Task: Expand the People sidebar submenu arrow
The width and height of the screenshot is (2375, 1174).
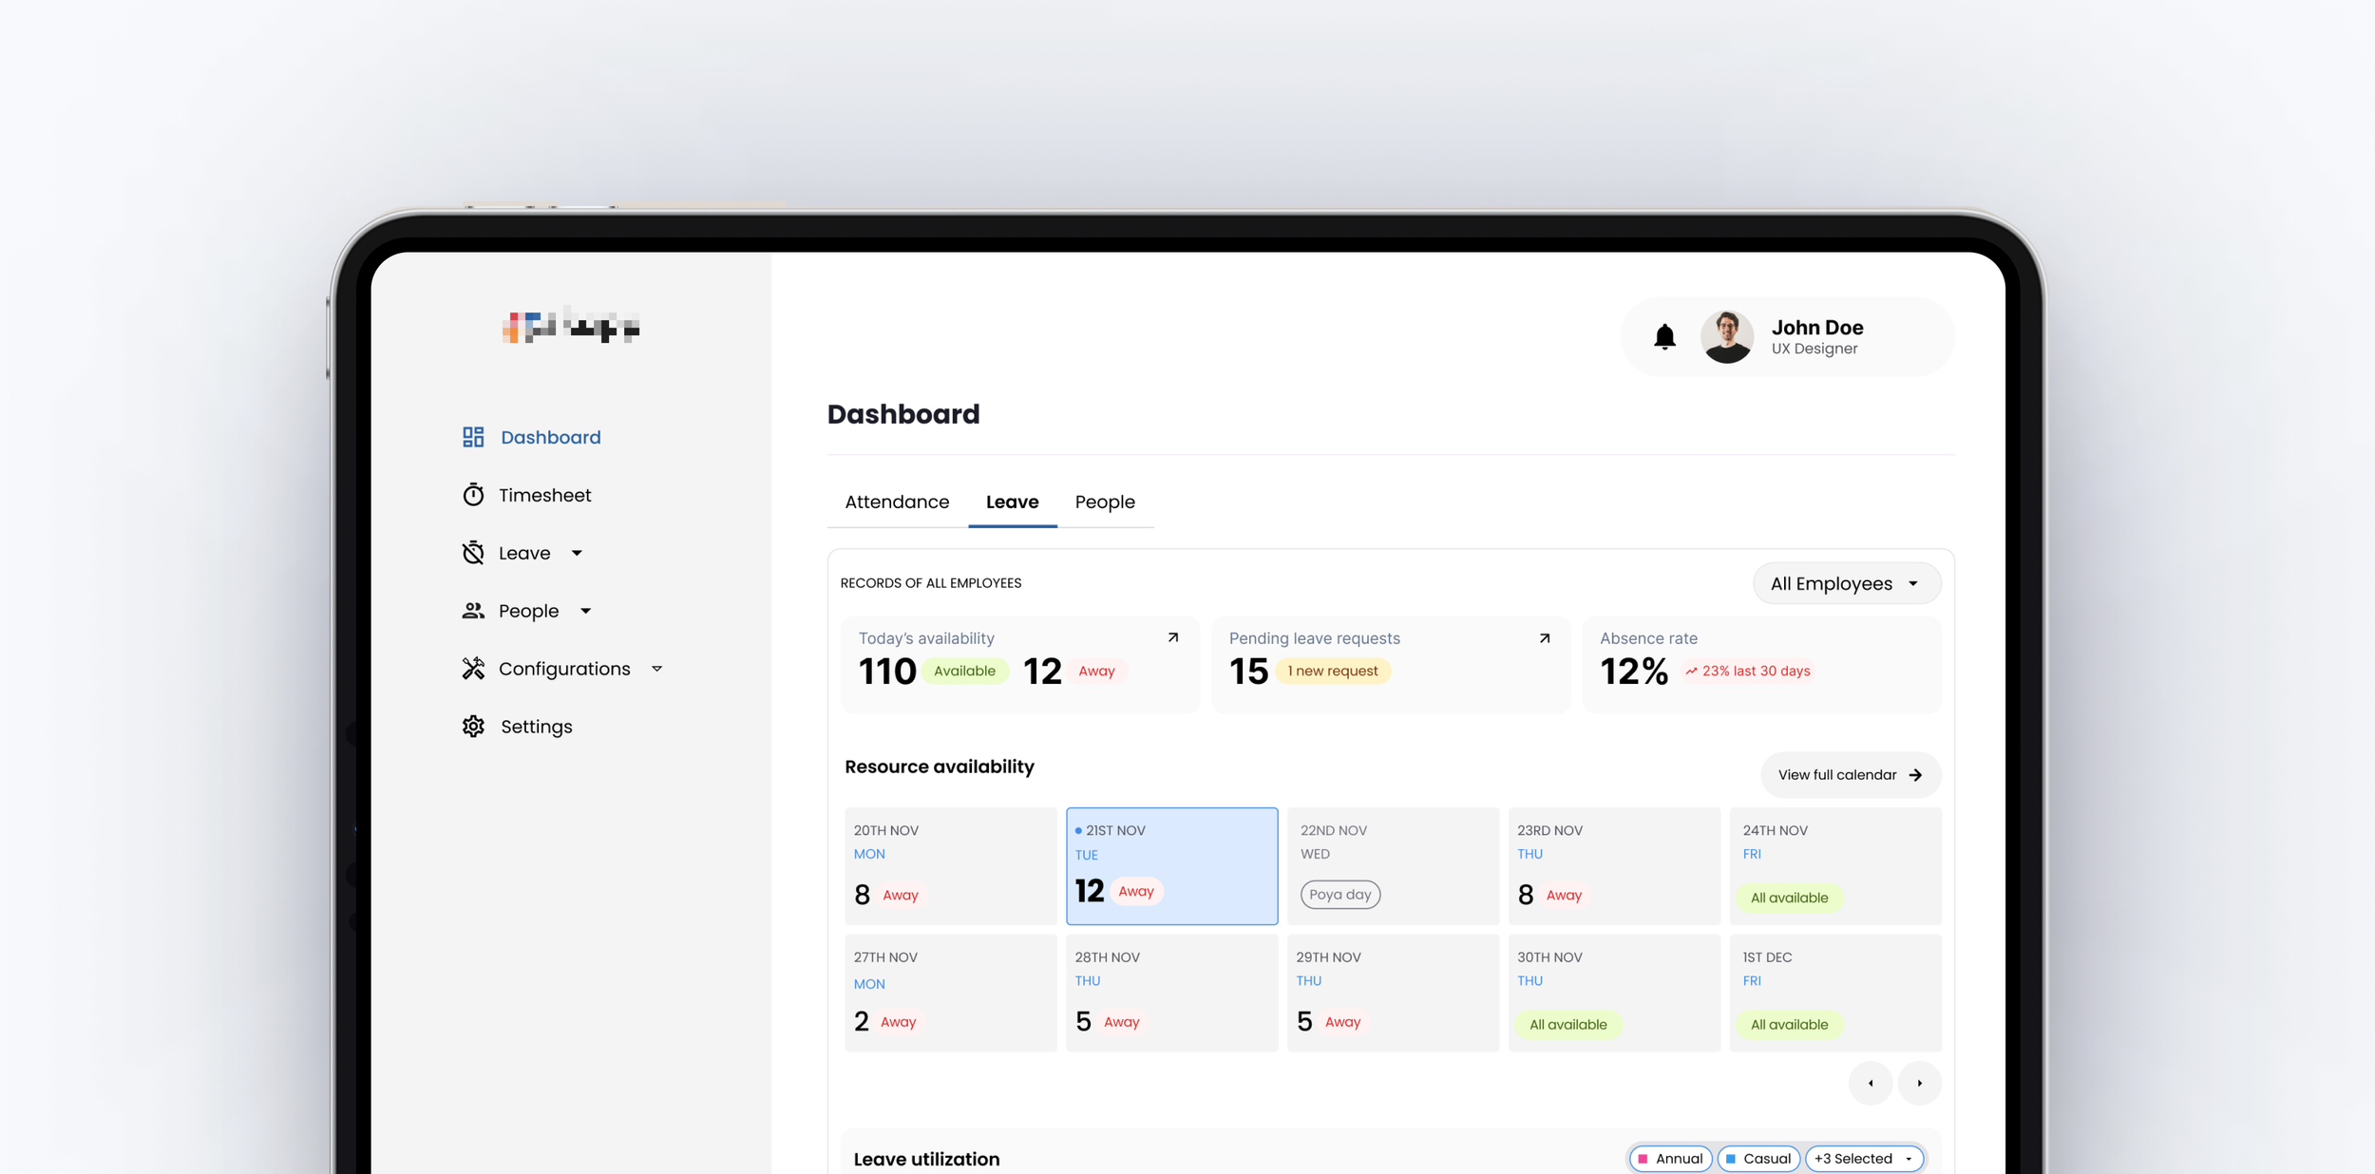Action: pyautogui.click(x=585, y=611)
